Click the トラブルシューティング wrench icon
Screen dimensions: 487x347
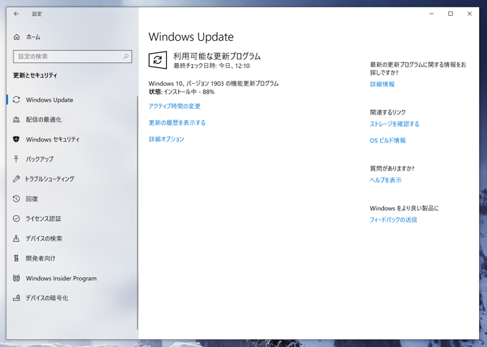click(16, 179)
